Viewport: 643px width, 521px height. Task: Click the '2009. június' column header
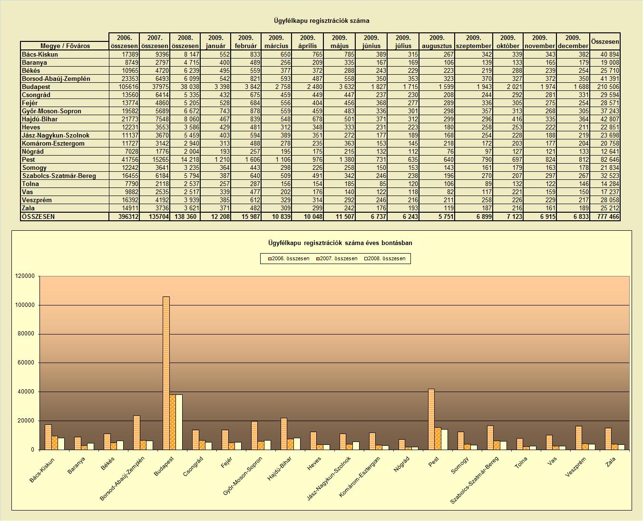371,41
